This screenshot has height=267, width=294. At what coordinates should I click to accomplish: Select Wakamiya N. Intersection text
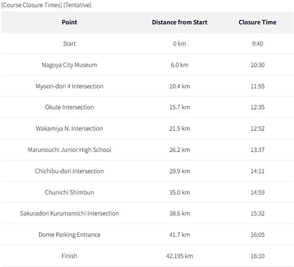click(x=69, y=128)
